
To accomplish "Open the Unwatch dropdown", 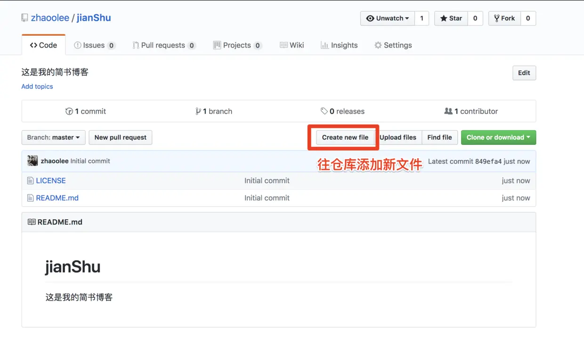I will [388, 18].
